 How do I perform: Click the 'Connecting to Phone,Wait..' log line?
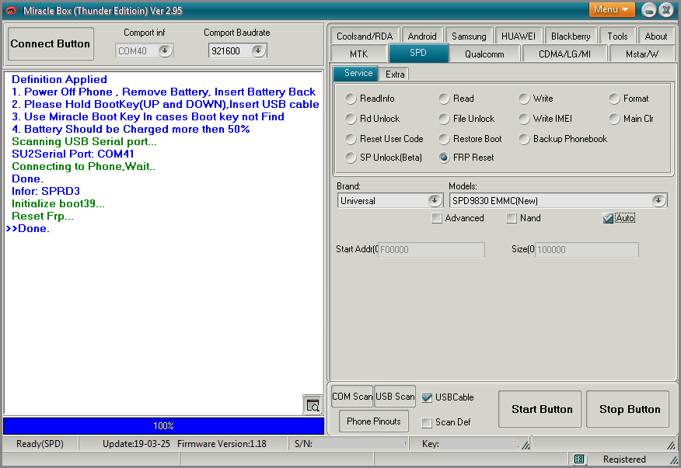click(x=83, y=167)
